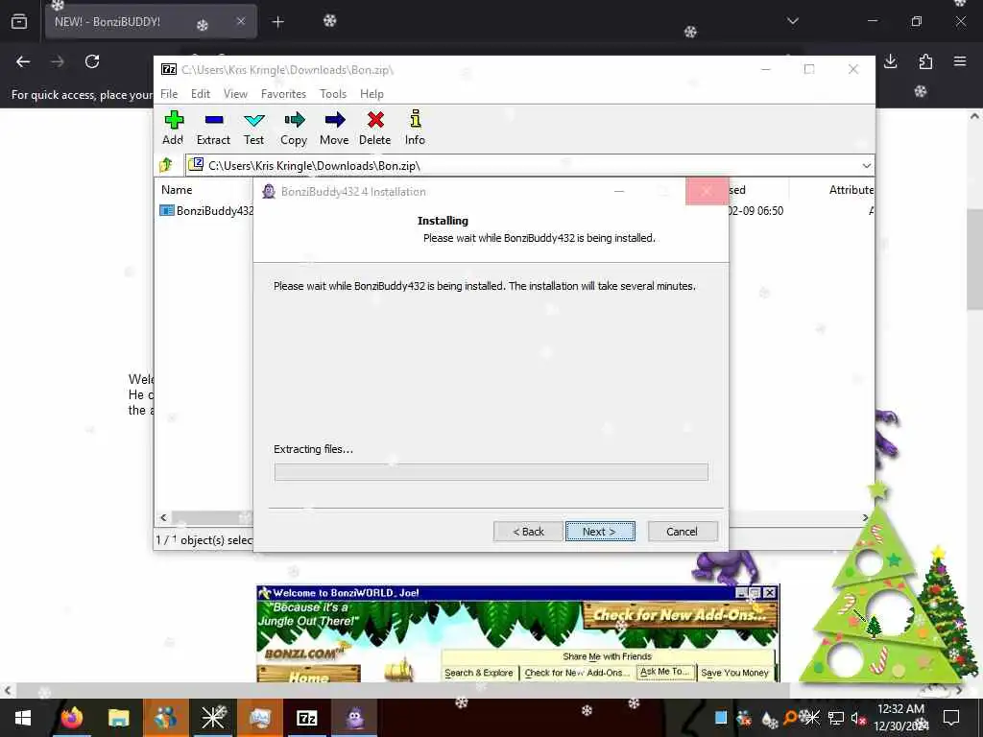Select the BonziBuddy432 file row
This screenshot has width=983, height=737.
pyautogui.click(x=207, y=210)
